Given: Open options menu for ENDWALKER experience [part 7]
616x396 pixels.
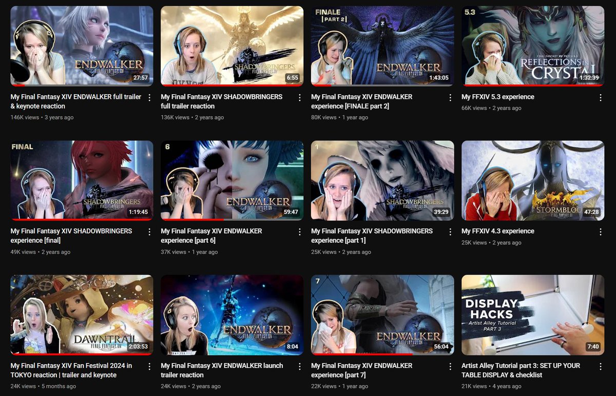Looking at the screenshot, I should tap(450, 367).
